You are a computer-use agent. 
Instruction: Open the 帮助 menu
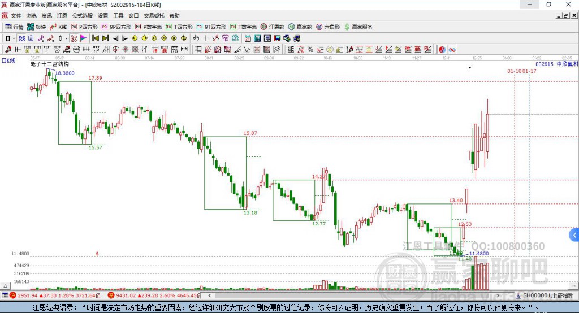[x=174, y=15]
